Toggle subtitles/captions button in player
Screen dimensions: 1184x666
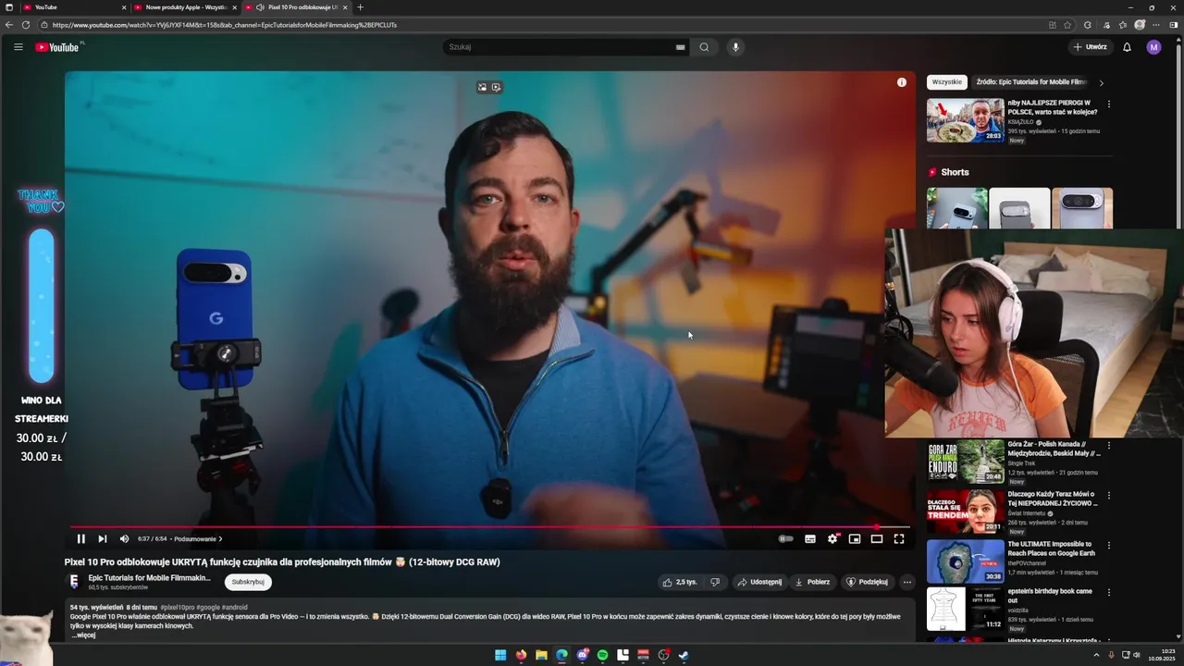click(810, 538)
